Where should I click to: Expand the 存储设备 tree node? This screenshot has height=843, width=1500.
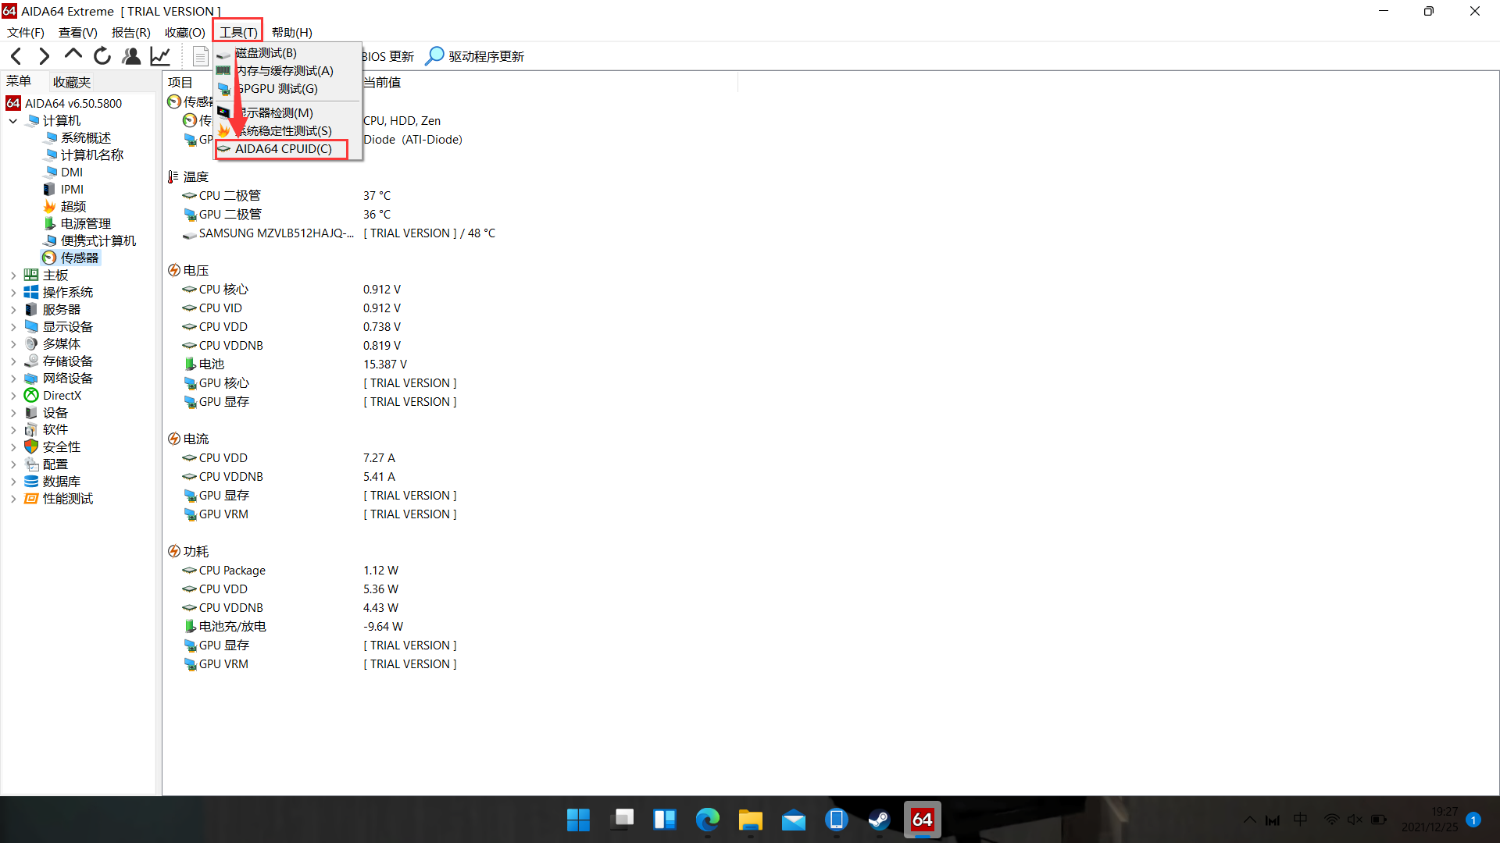pyautogui.click(x=13, y=361)
